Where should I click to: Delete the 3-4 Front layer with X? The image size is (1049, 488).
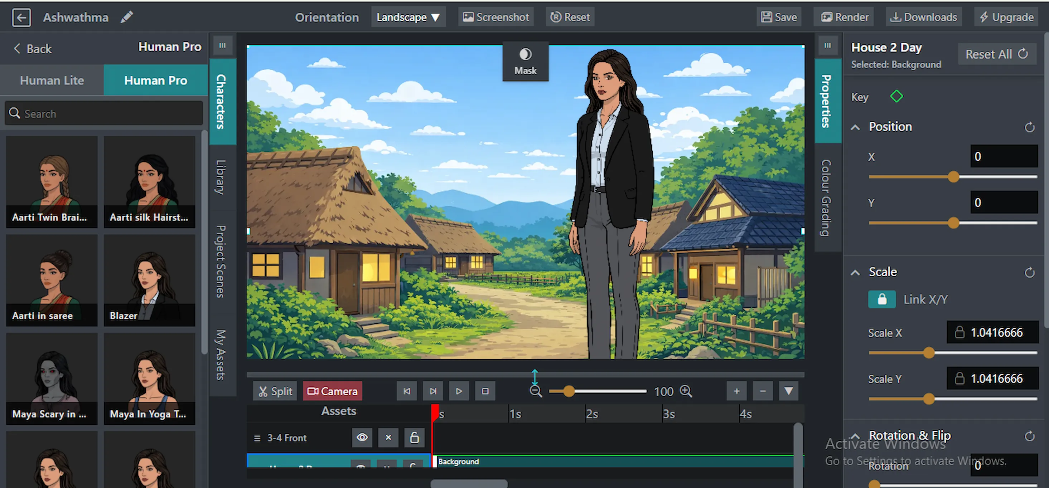(x=388, y=438)
